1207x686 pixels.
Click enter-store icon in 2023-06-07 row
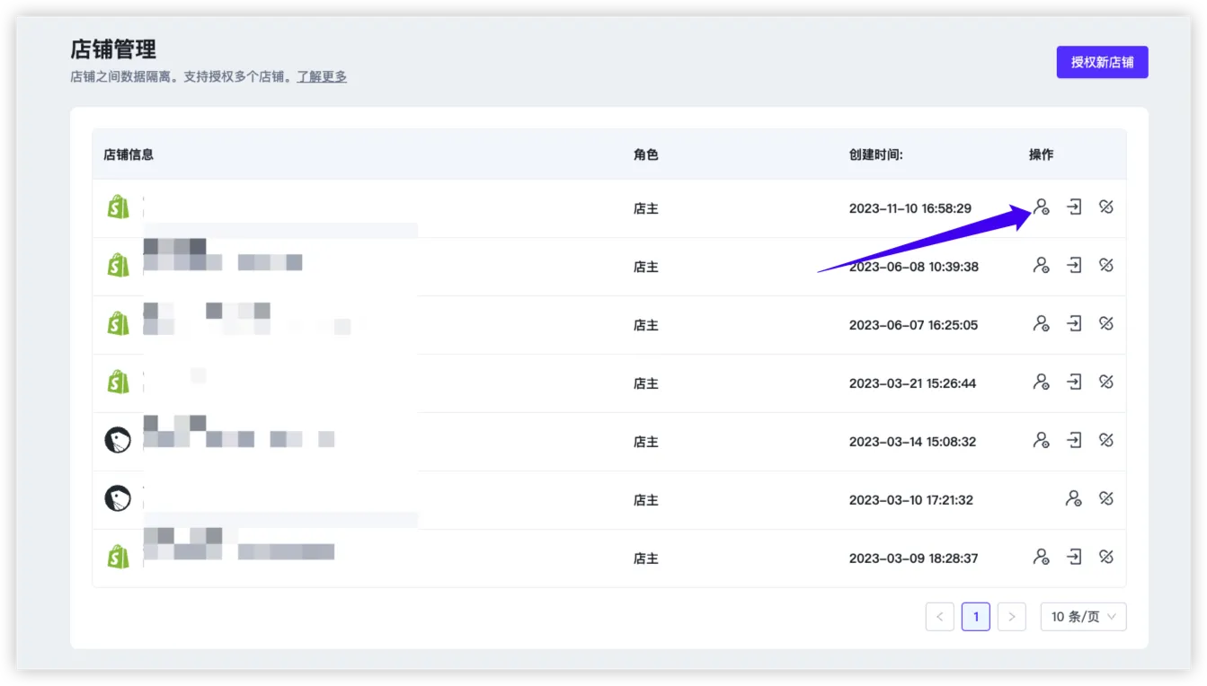click(1074, 324)
